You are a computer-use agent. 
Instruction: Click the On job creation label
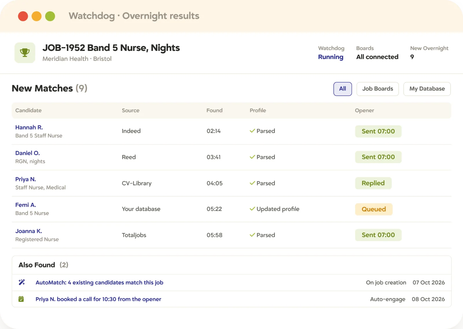pyautogui.click(x=386, y=282)
